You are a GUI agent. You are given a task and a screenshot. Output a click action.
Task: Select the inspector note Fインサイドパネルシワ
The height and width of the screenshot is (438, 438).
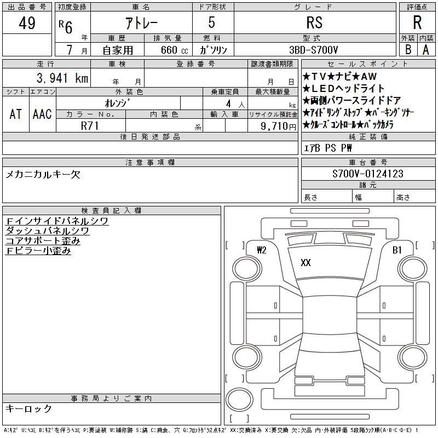(x=57, y=221)
